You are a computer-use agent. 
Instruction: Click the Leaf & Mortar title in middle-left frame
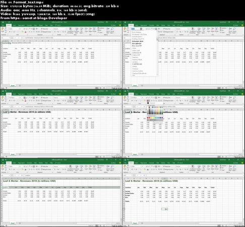point(27,112)
